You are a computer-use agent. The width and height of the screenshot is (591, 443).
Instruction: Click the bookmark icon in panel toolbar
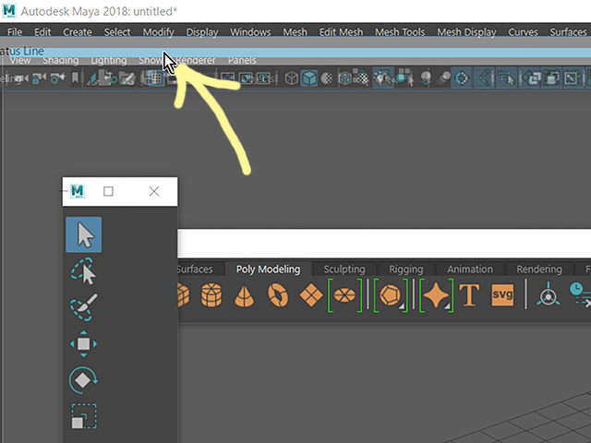75,78
